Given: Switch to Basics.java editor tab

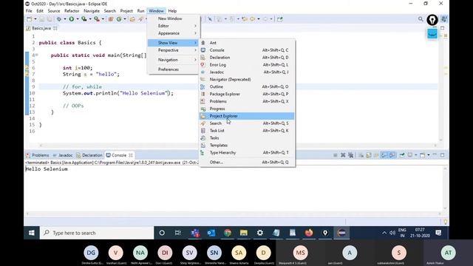Looking at the screenshot, I should [x=41, y=28].
